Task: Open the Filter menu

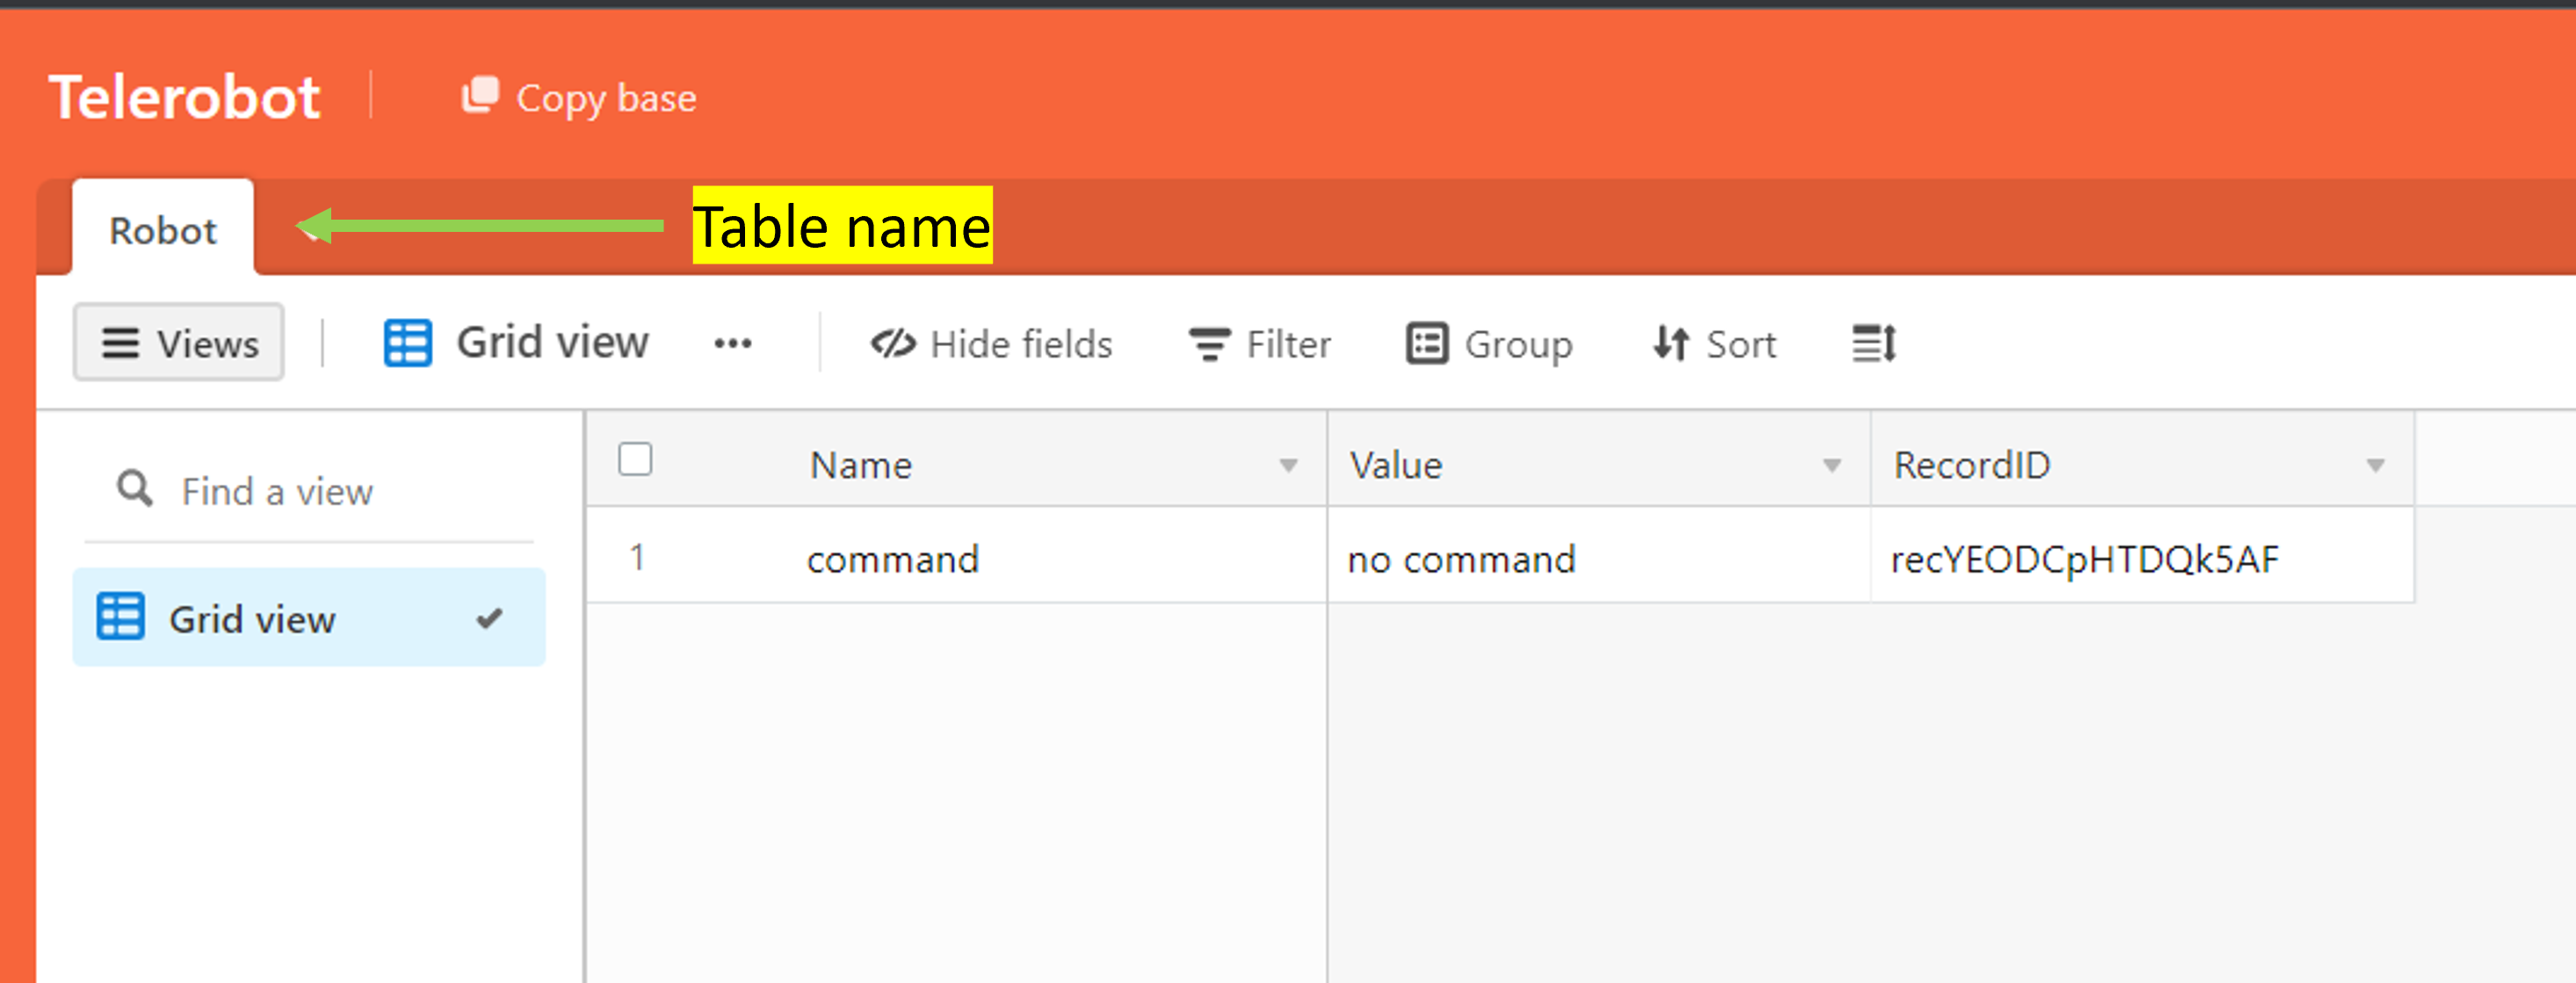Action: [1259, 344]
